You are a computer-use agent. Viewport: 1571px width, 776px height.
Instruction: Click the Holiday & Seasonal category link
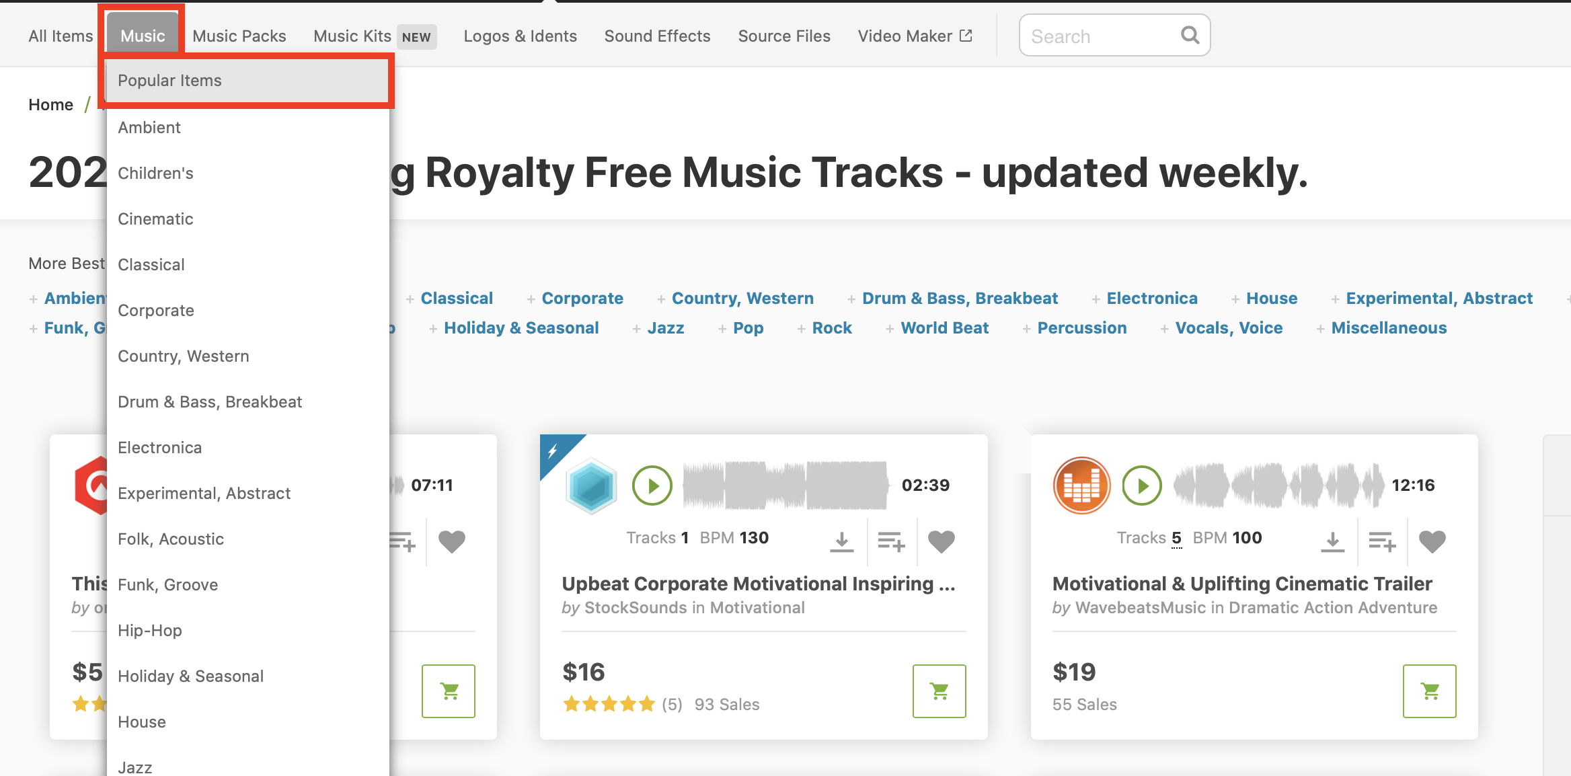[521, 327]
